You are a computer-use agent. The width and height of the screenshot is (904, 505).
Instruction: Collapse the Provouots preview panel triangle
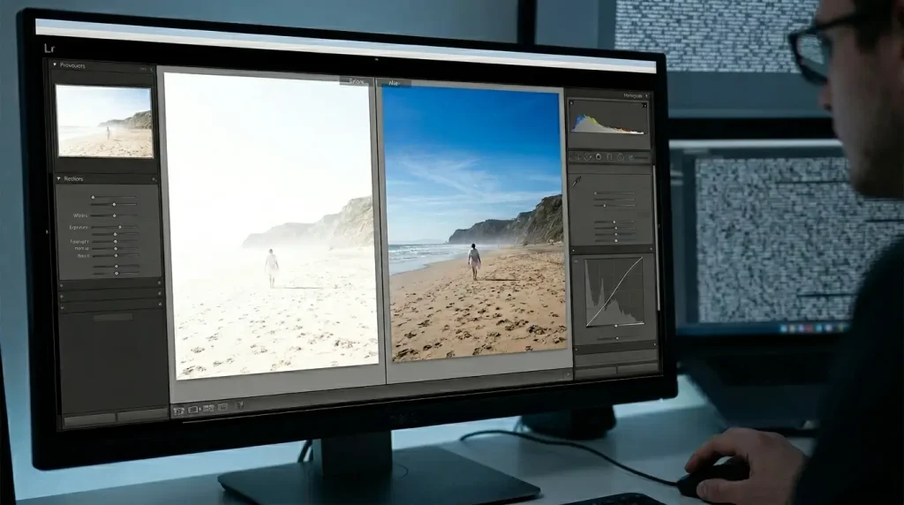(x=55, y=64)
